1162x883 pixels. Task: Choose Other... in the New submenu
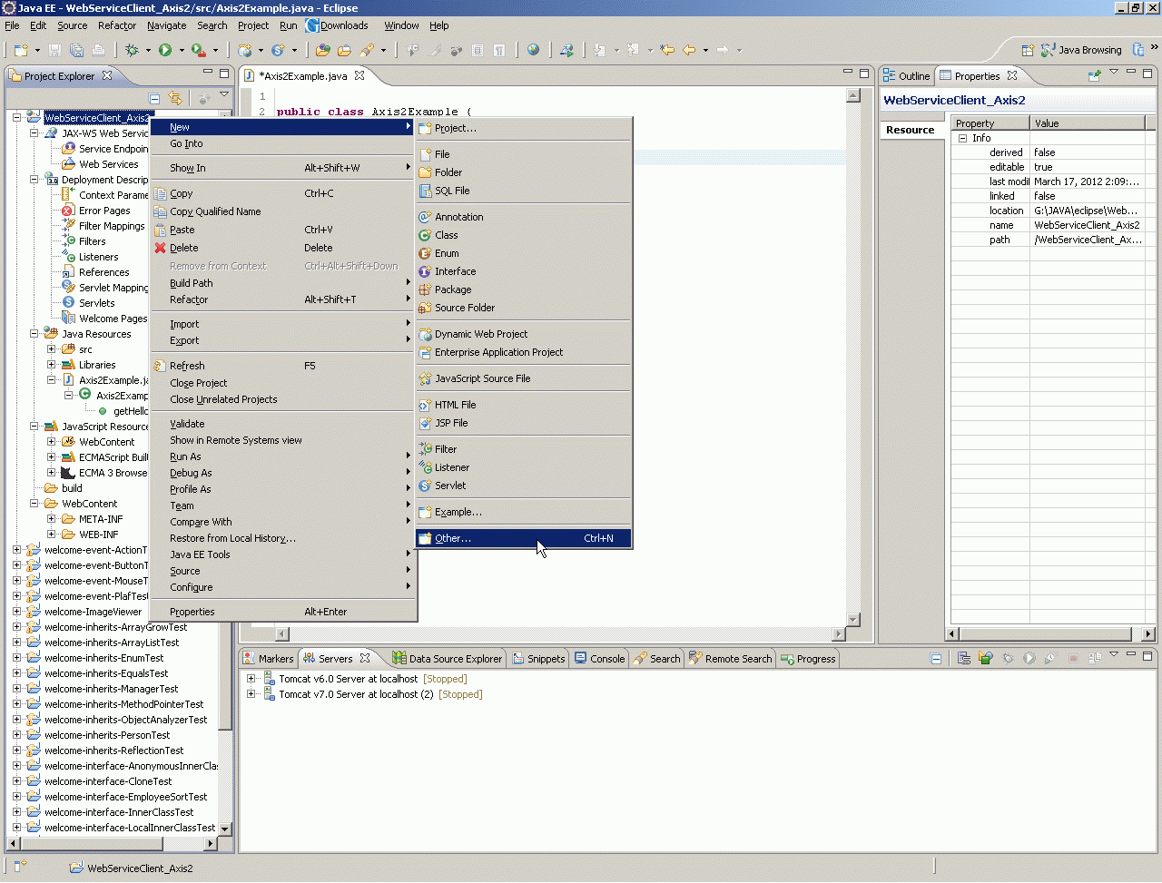[524, 538]
